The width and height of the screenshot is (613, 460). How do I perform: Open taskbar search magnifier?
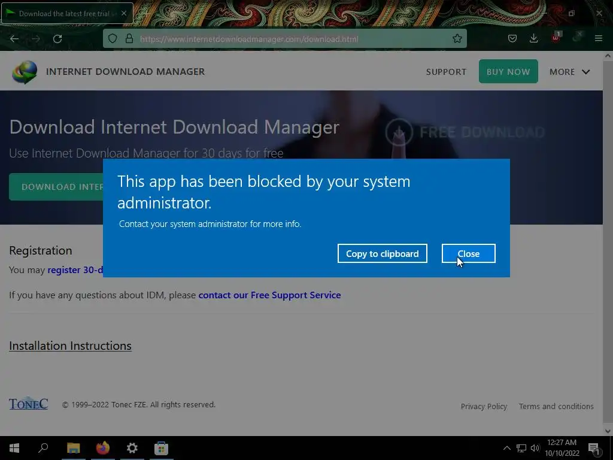(x=43, y=448)
